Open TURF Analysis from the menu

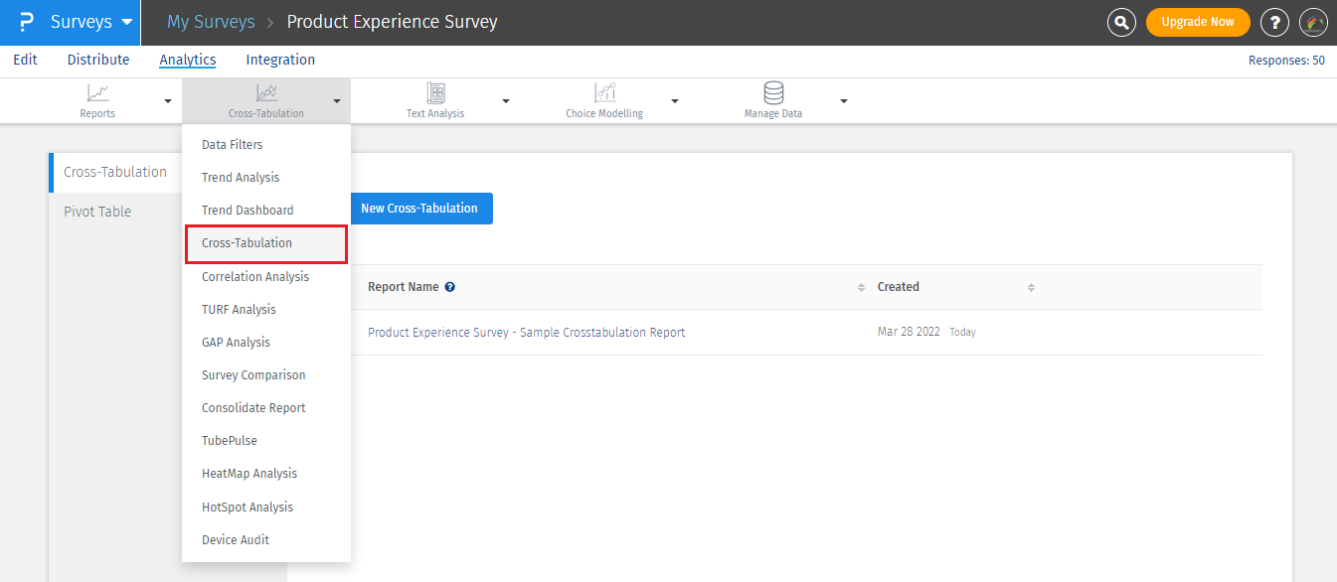238,309
